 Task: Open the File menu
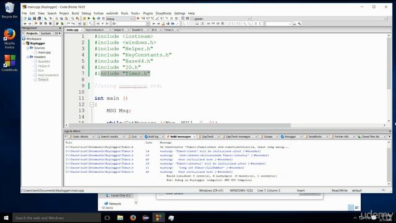25,13
